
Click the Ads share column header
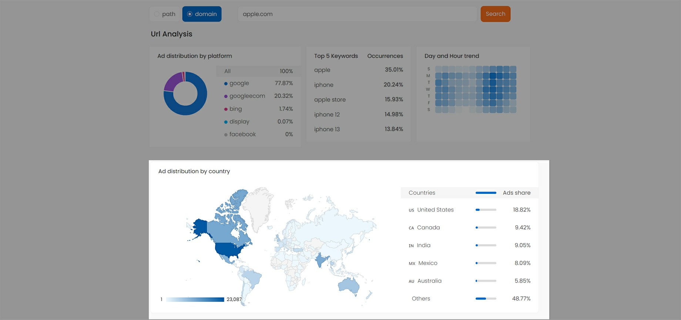[x=516, y=193]
